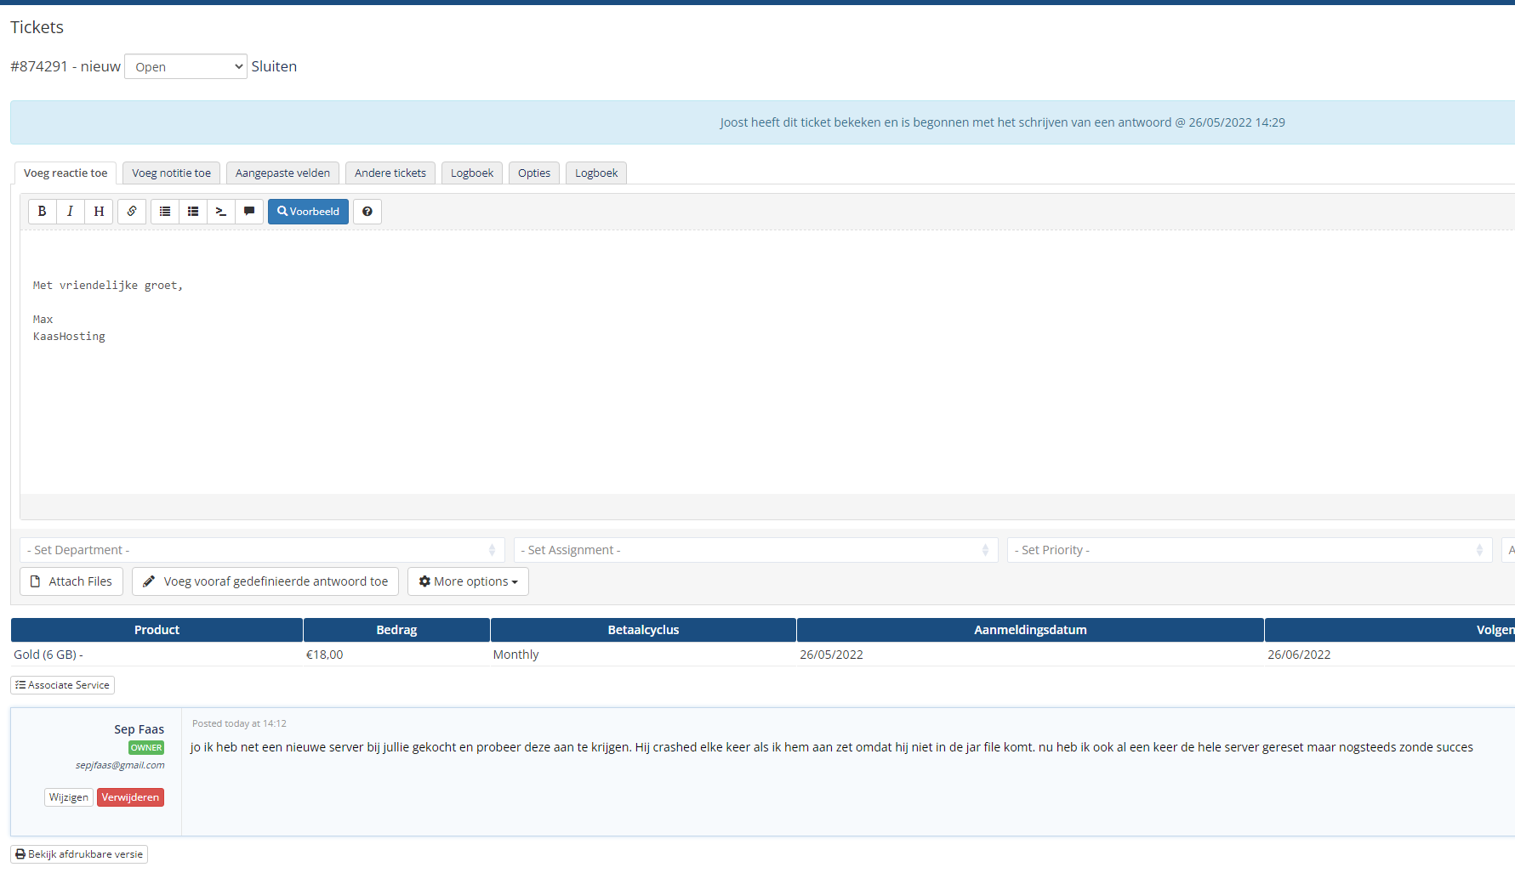This screenshot has height=873, width=1515.
Task: Expand the More options menu
Action: pos(468,581)
